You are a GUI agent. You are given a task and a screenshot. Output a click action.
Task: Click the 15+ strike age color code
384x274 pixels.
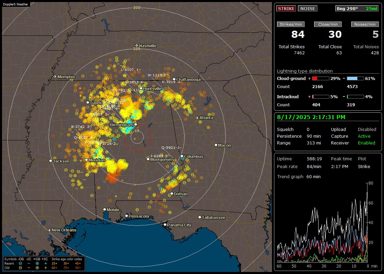[54, 264]
